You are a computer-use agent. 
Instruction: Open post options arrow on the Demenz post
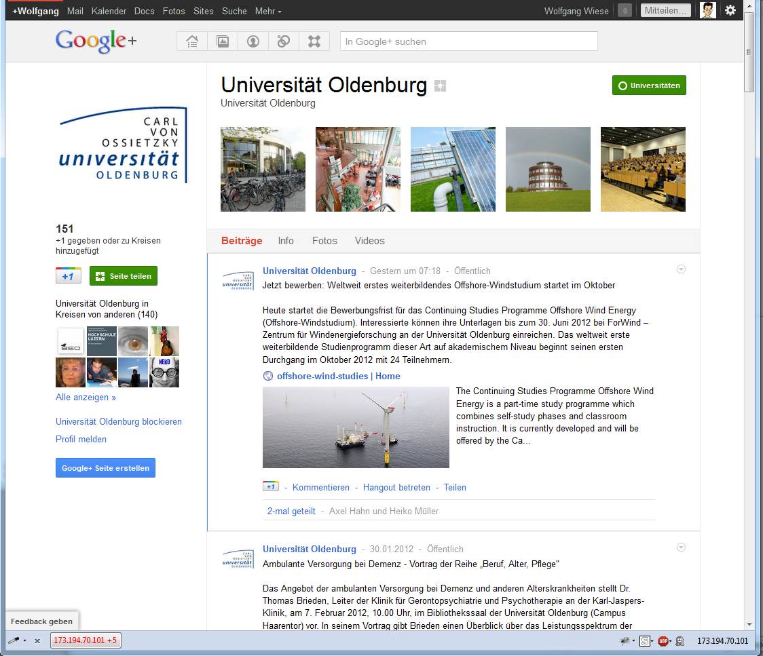tap(682, 547)
